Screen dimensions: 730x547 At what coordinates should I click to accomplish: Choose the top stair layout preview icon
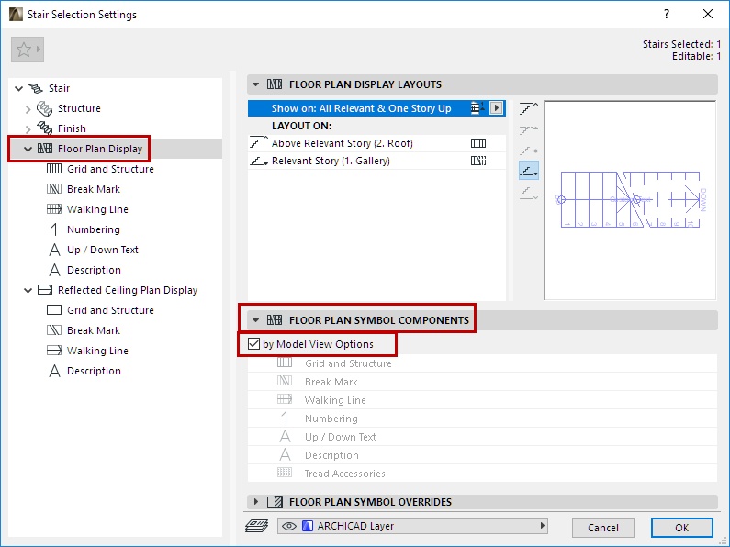(529, 109)
